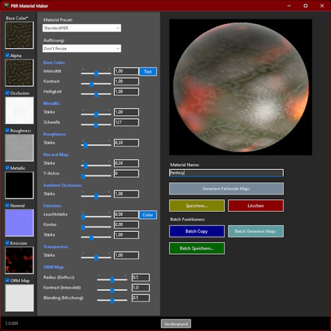Click the Emission map thumbnail

click(19, 260)
